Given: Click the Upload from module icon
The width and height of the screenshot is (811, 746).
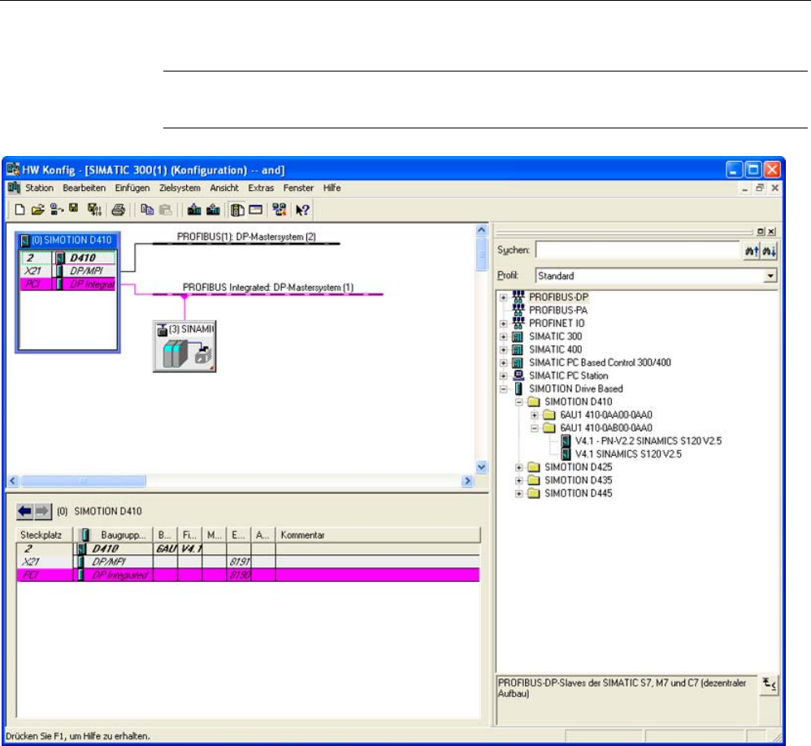Looking at the screenshot, I should (213, 210).
